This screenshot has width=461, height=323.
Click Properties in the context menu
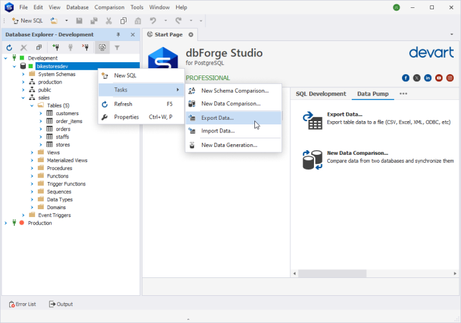(x=141, y=117)
